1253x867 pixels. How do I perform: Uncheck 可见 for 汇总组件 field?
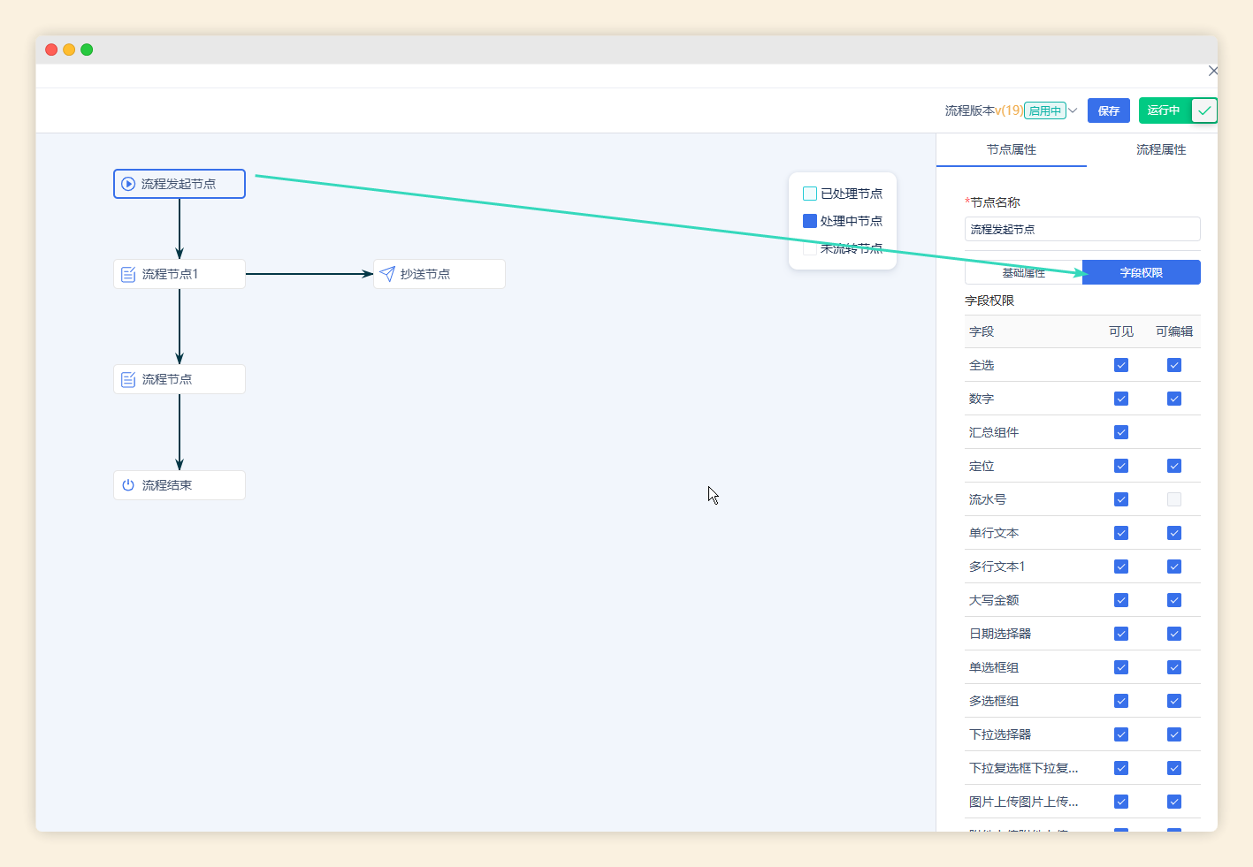tap(1120, 432)
